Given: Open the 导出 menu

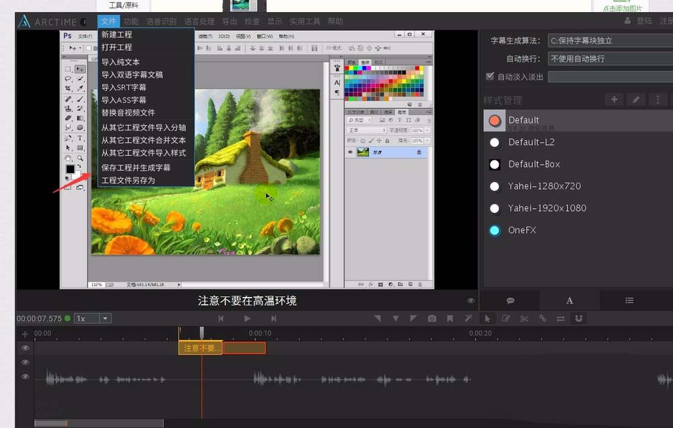Looking at the screenshot, I should tap(229, 22).
